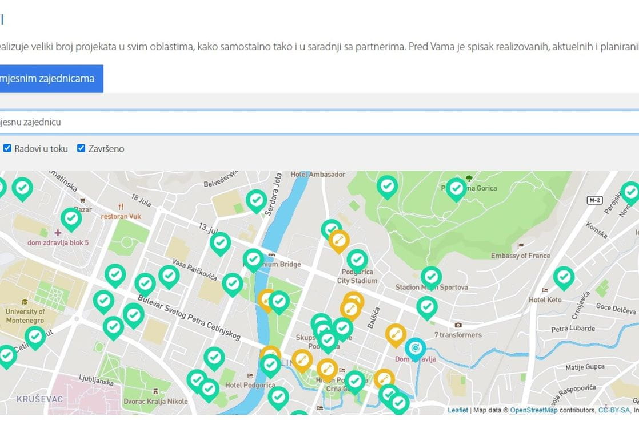Toggle the "Završeno" checkbox
Screen dimensions: 639x425
[x=81, y=148]
